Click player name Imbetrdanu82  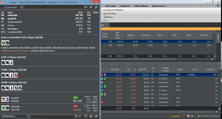15,22
